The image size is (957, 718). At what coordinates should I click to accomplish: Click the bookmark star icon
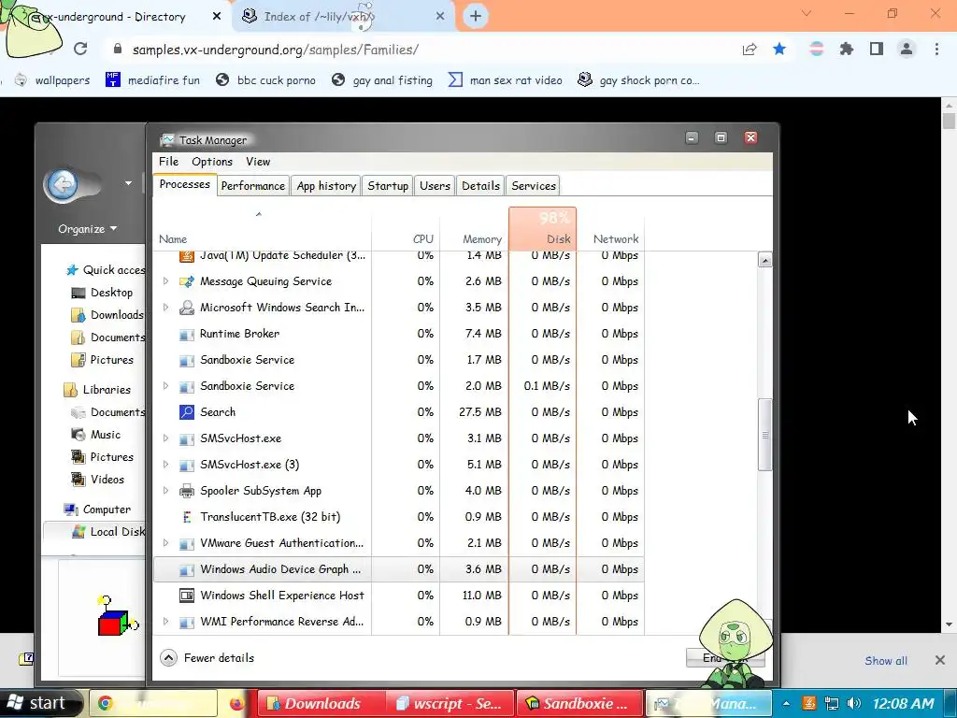[779, 49]
